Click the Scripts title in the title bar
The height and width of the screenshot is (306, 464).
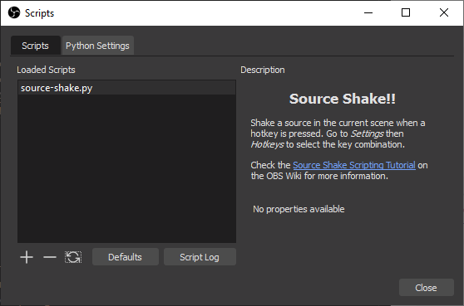[x=39, y=13]
